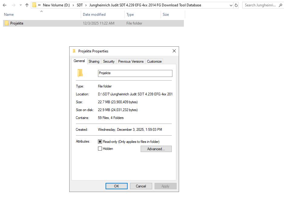Close the Projekte Properties dialog
The width and height of the screenshot is (284, 215).
(174, 51)
